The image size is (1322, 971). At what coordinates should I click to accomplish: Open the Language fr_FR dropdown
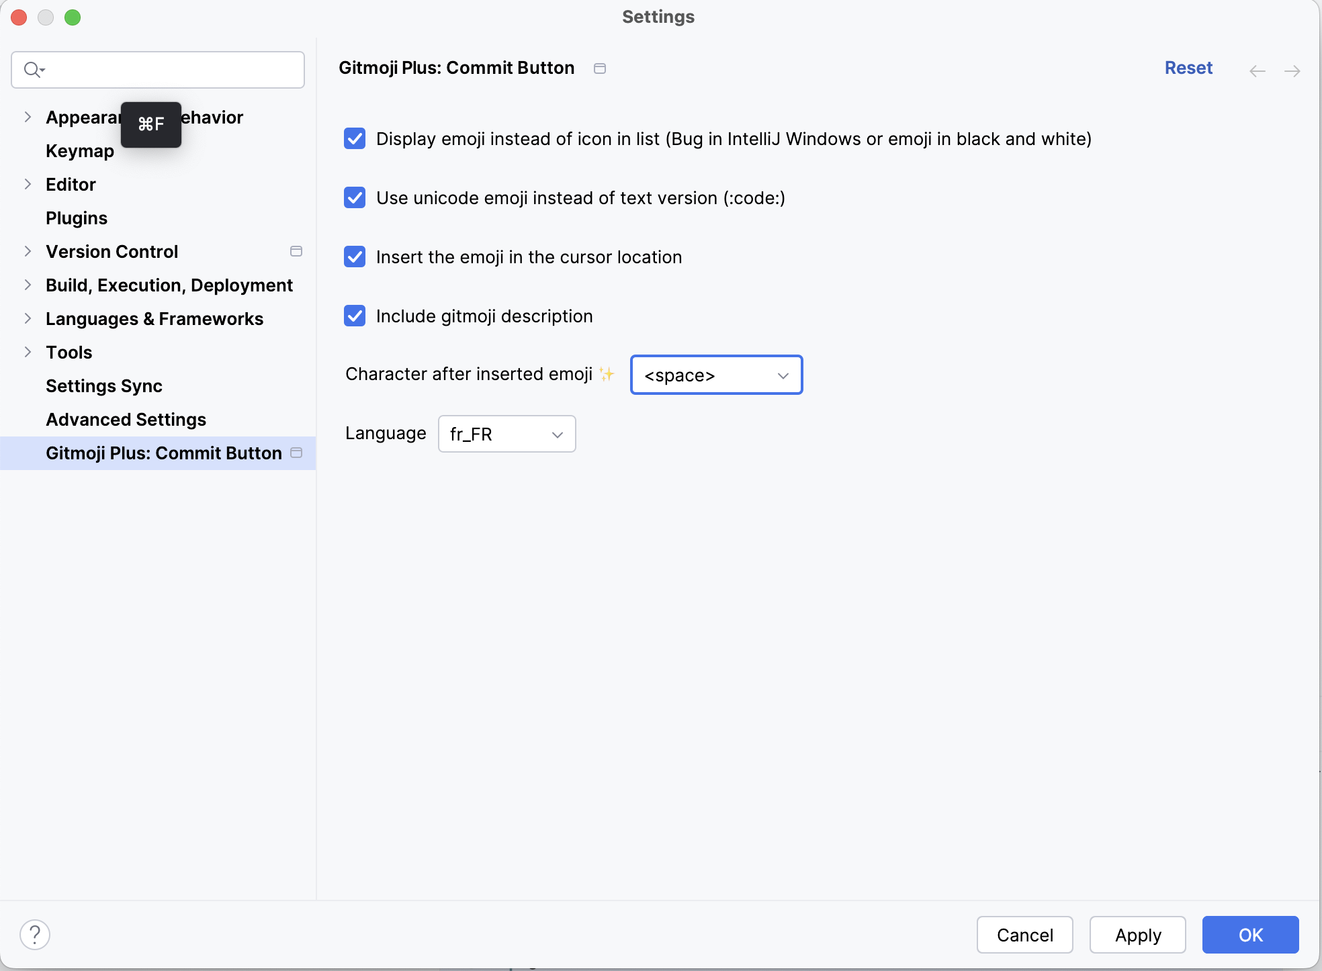coord(506,434)
